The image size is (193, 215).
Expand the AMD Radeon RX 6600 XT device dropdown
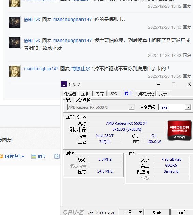(131, 107)
